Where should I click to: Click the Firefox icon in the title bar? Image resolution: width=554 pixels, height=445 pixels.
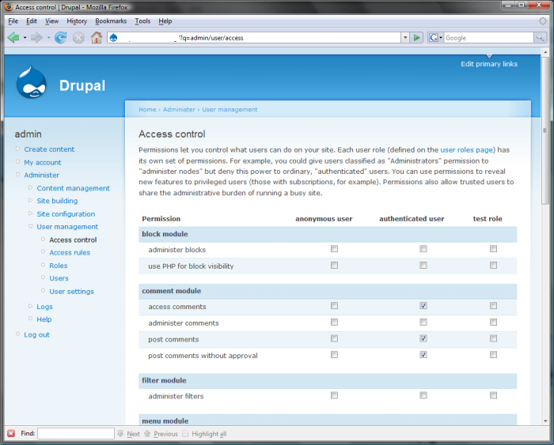click(8, 6)
